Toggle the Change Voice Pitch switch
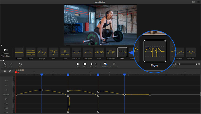Screen dimensions: 201x114 5,50
